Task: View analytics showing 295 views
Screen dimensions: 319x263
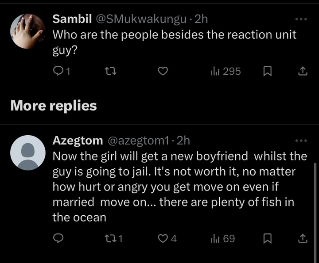Action: (226, 71)
